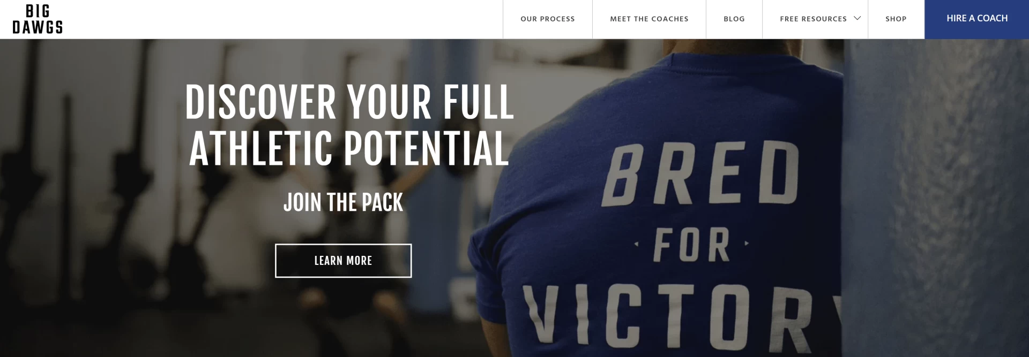Image resolution: width=1029 pixels, height=357 pixels.
Task: Go to Meet the Coaches
Action: click(x=649, y=19)
